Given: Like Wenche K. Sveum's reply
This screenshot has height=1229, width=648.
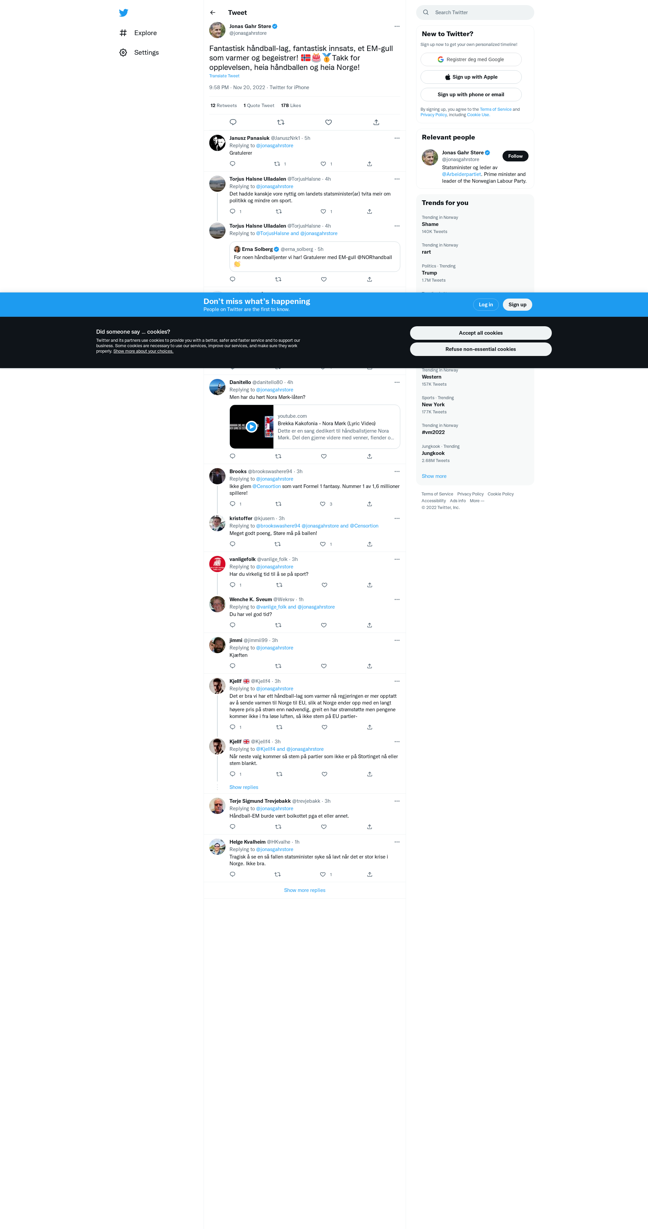Looking at the screenshot, I should click(x=324, y=625).
